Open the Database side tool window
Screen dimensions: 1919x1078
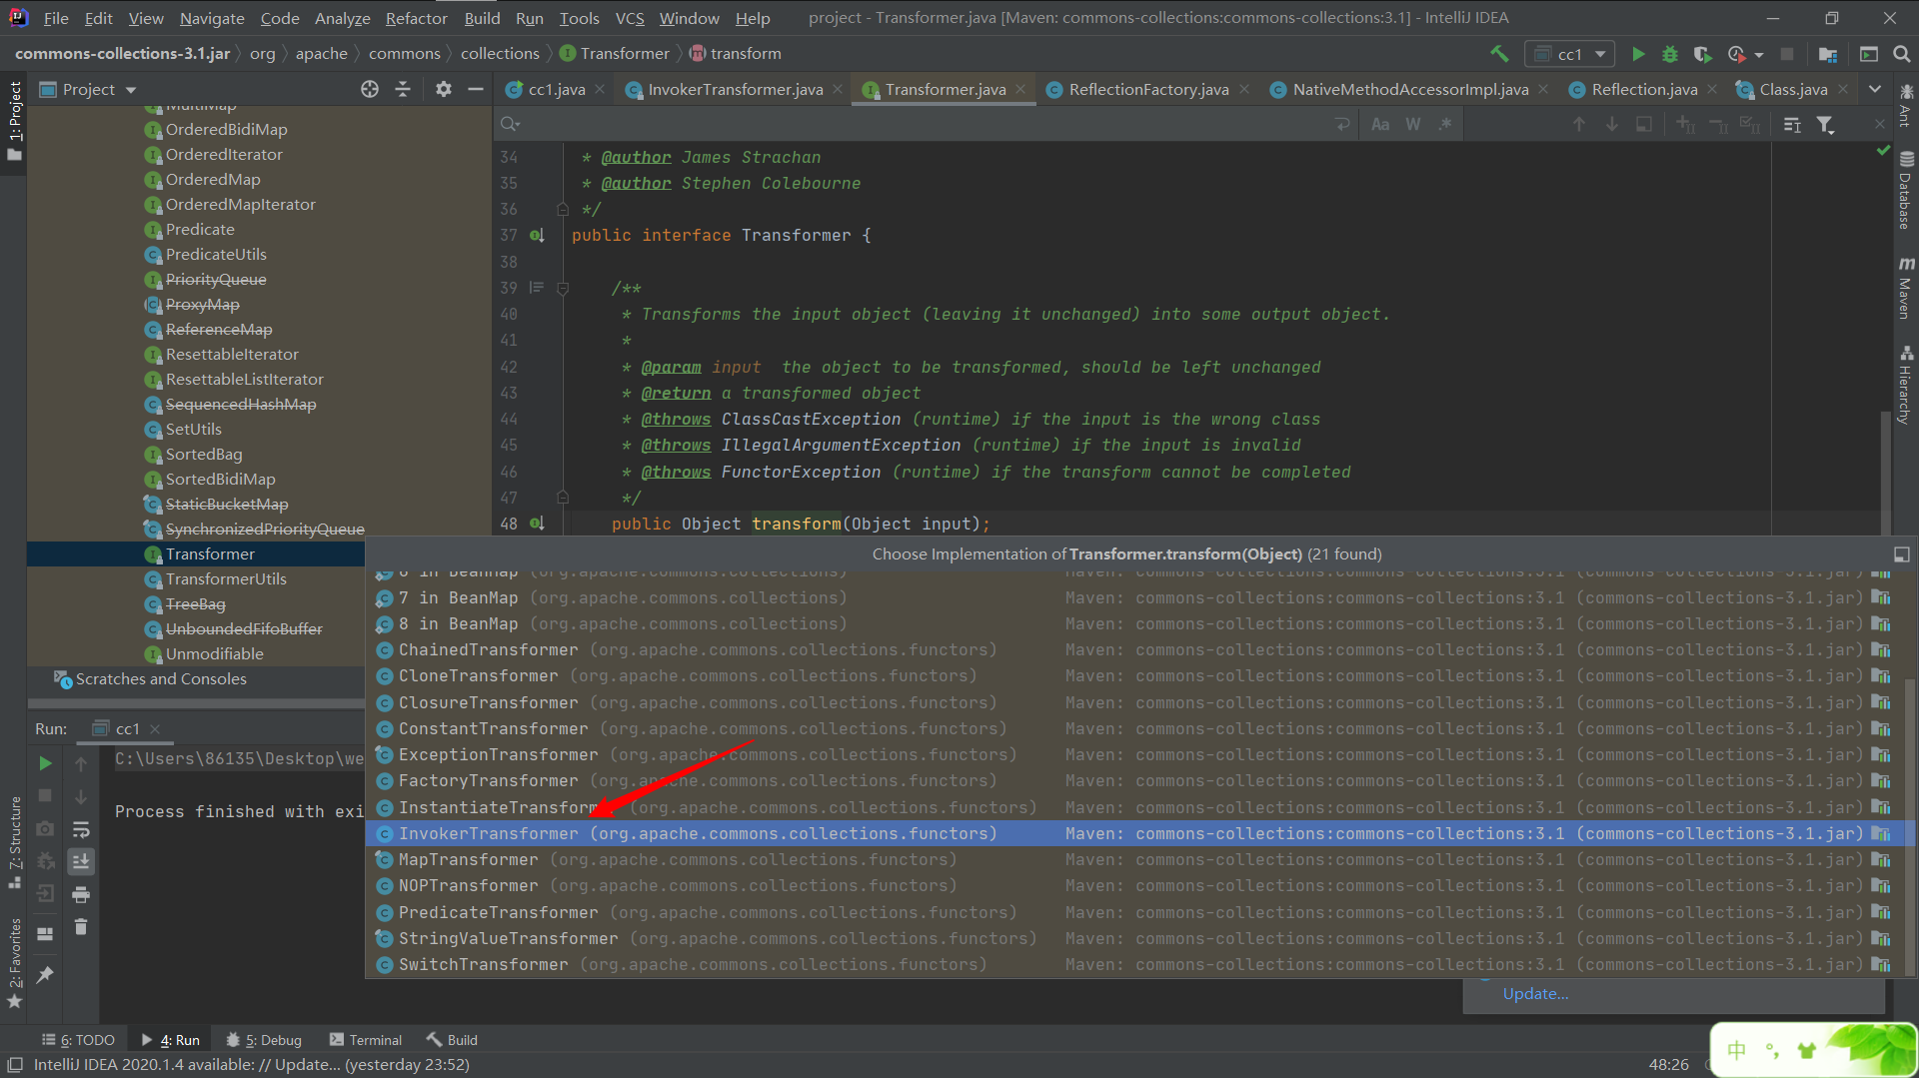point(1906,190)
